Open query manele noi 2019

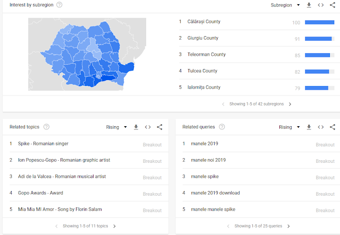[x=208, y=160]
